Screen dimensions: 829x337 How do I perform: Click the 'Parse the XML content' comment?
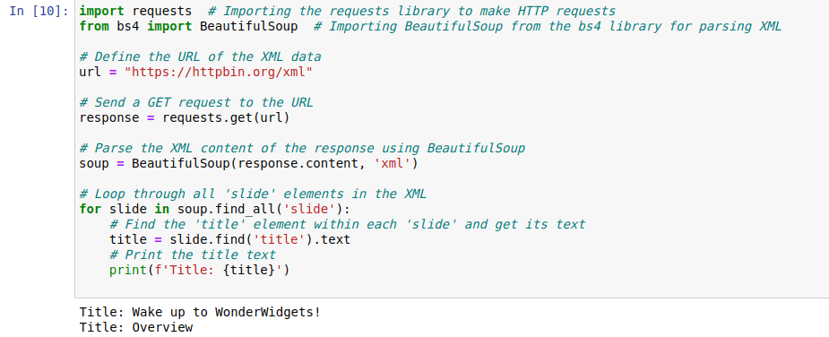click(x=302, y=148)
